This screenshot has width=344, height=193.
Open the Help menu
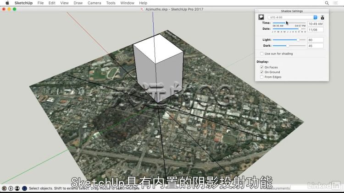click(x=143, y=3)
